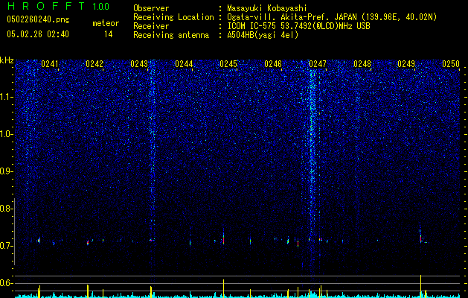Click the 0243 time marker

[139, 64]
